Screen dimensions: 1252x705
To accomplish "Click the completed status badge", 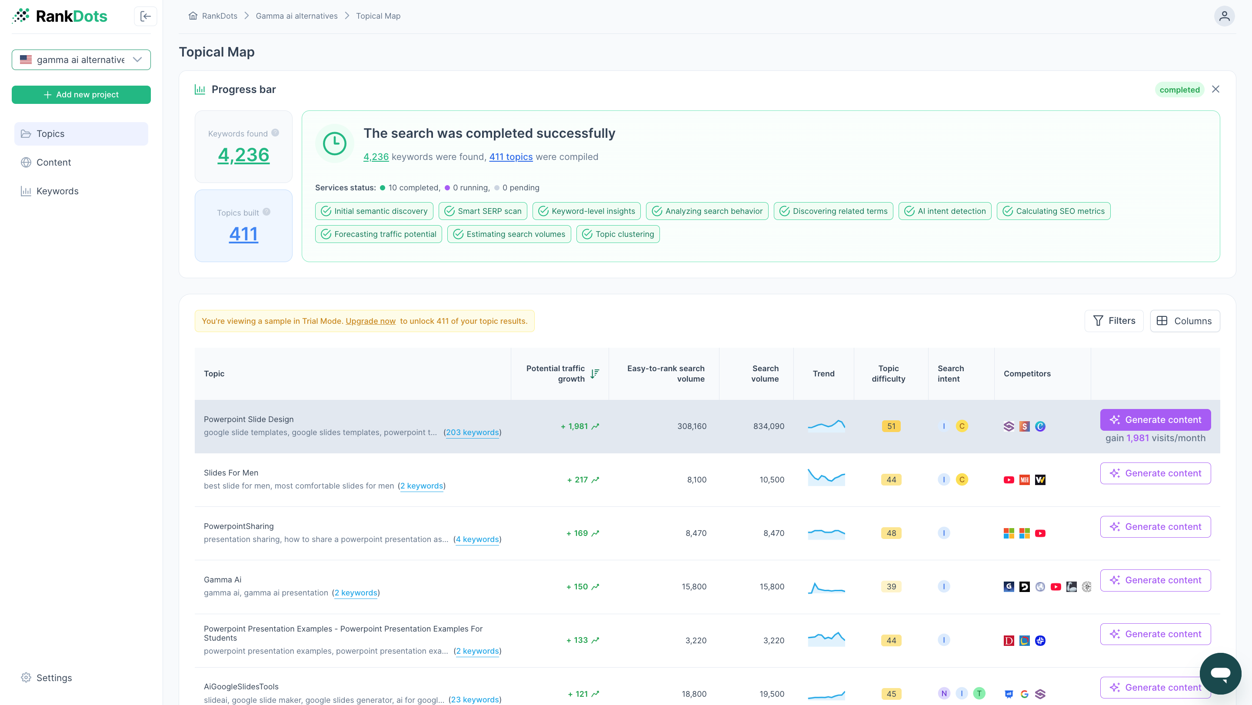I will click(x=1179, y=90).
